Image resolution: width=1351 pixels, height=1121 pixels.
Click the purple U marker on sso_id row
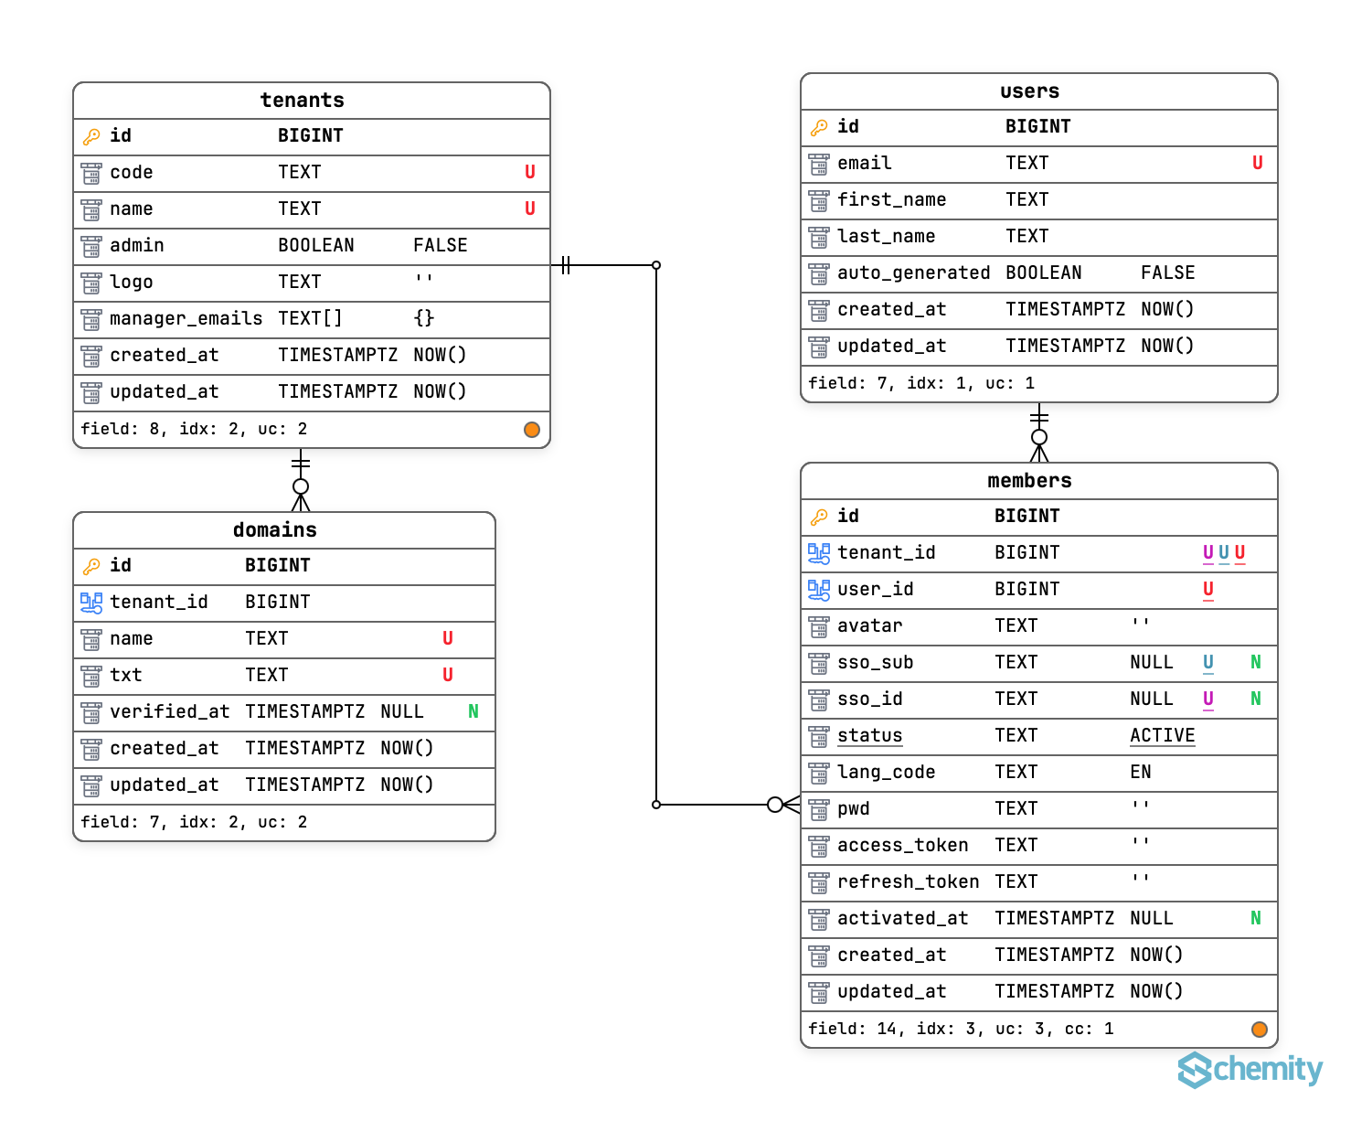coord(1208,699)
